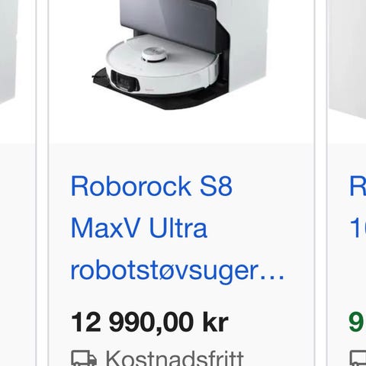Open the right card's blue product title
The width and height of the screenshot is (366, 366).
point(358,186)
